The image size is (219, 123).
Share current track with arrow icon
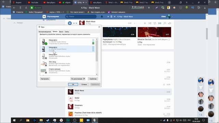click(x=169, y=23)
